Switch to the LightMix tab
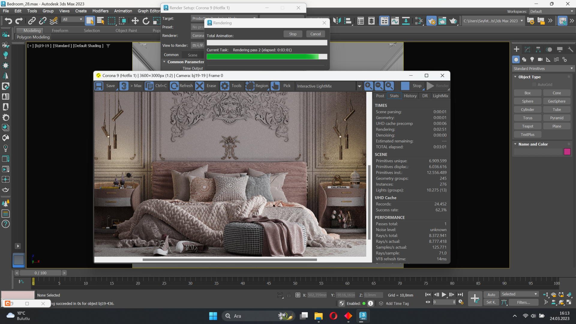Viewport: 576px width, 324px height. coord(440,96)
